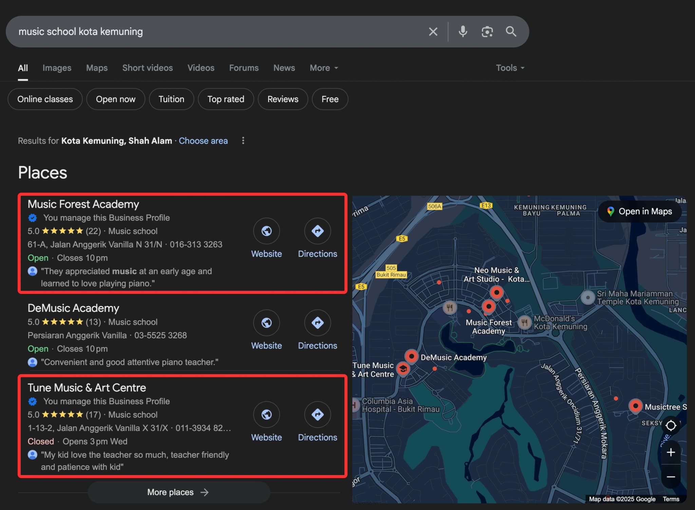
Task: Switch to the Videos tab
Action: (201, 68)
